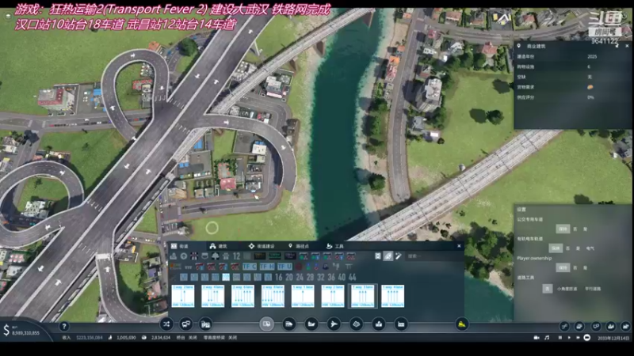Filter roads by width 36
This screenshot has width=634, height=356.
pyautogui.click(x=331, y=278)
